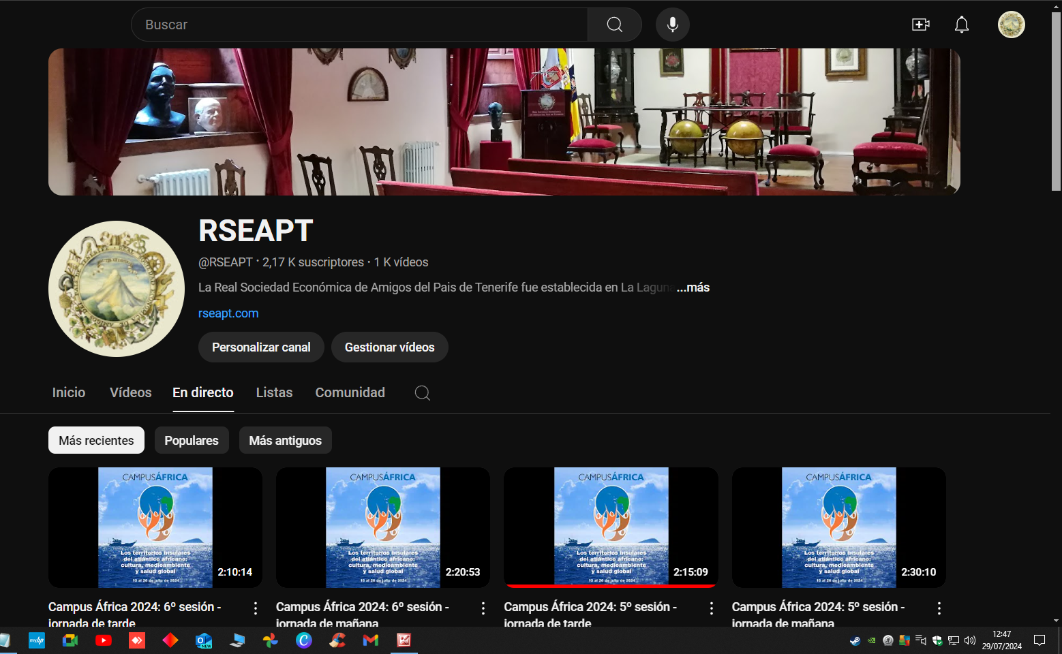Open Gmail from taskbar
Viewport: 1062px width, 654px height.
pyautogui.click(x=371, y=640)
